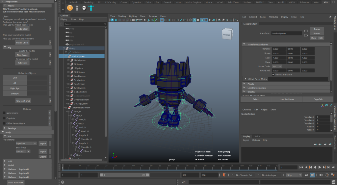Toggle the grid display icon in viewport toolbar
This screenshot has width=337, height=185.
(x=162, y=20)
